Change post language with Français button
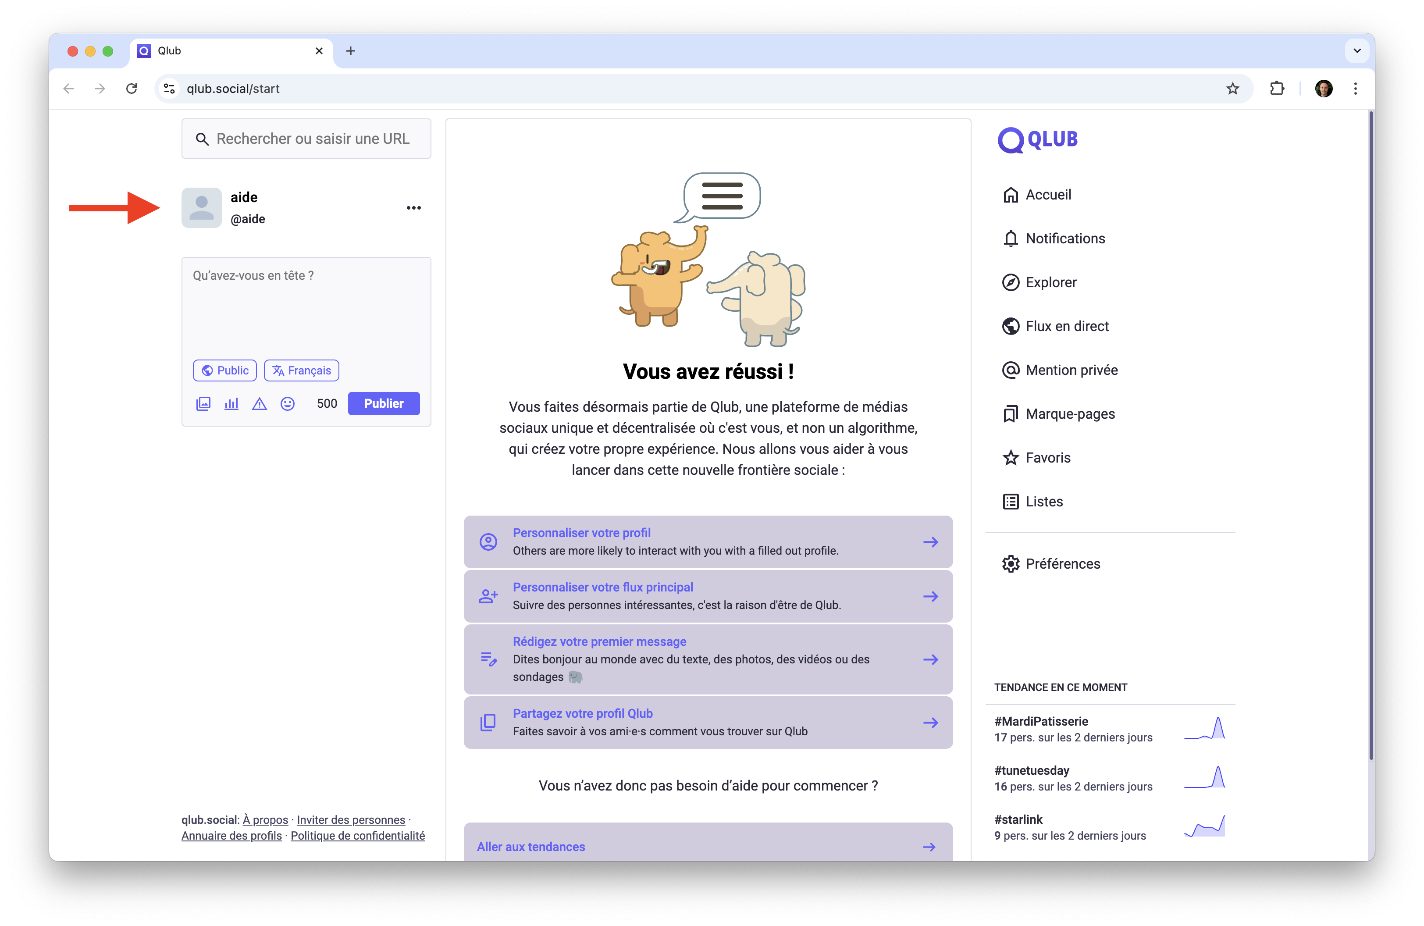This screenshot has width=1424, height=926. point(302,370)
